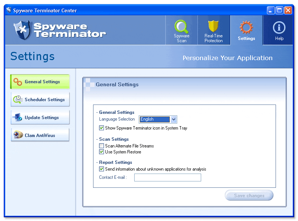Switch to Scheduler Settings section
This screenshot has height=221, width=298.
coord(44,100)
